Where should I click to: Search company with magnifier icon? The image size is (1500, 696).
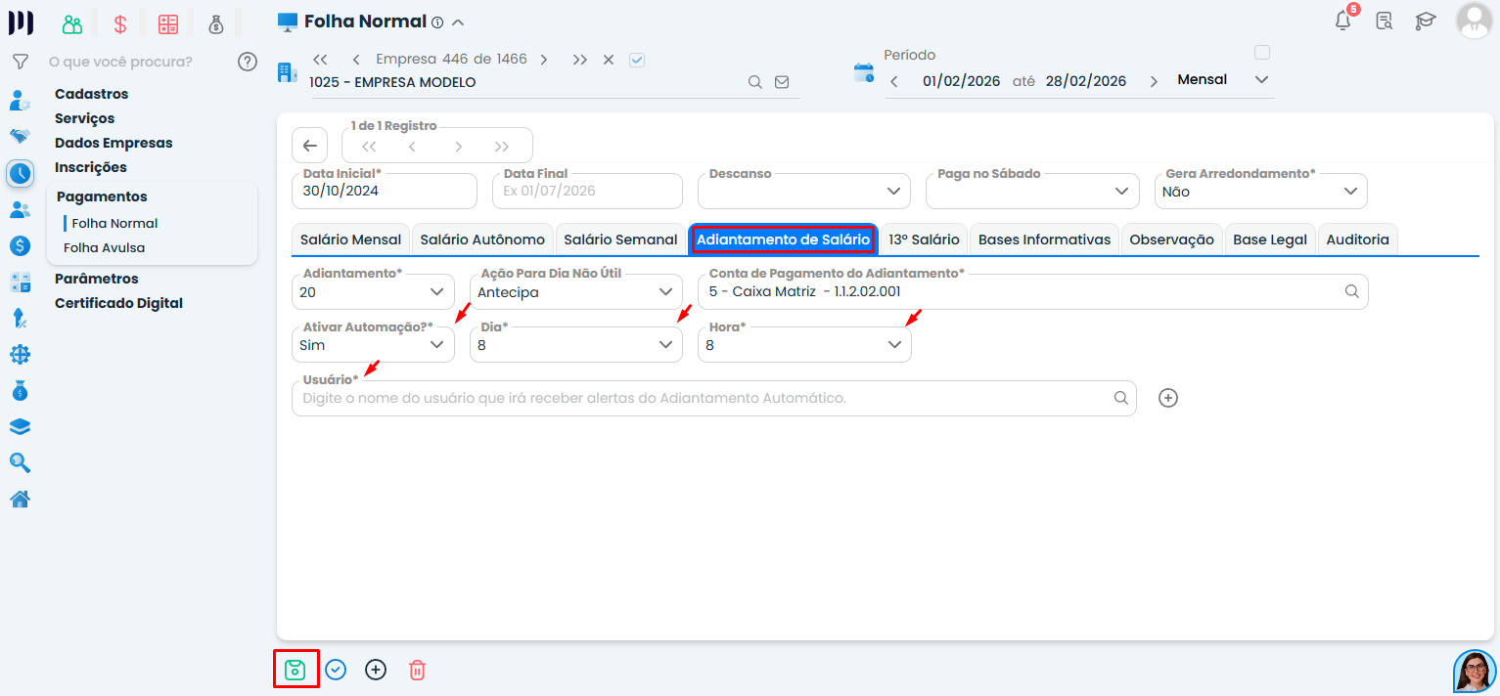755,82
